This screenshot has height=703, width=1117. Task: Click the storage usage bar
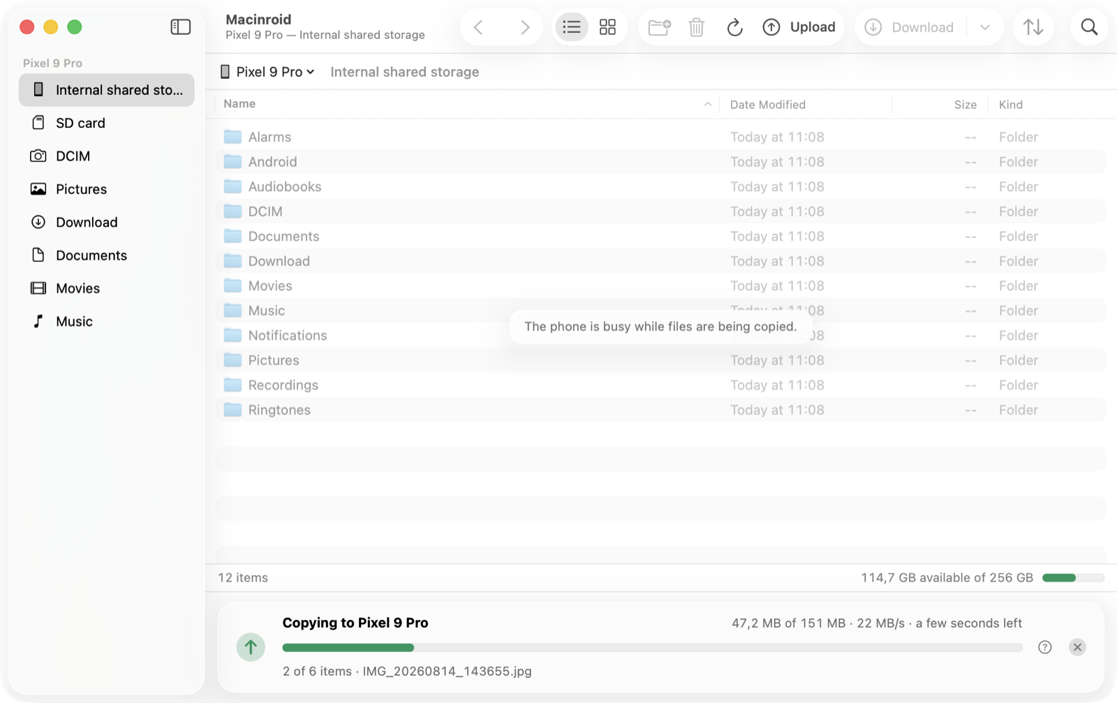pyautogui.click(x=1073, y=578)
